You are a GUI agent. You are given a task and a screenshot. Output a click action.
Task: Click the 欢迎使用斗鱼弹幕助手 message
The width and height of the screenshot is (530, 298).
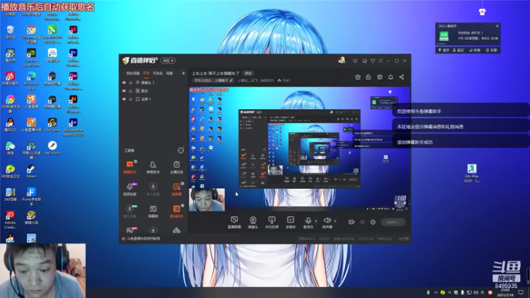tap(419, 111)
